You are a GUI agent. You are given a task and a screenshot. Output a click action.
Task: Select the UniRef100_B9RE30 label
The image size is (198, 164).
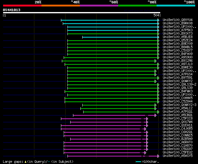click(178, 68)
